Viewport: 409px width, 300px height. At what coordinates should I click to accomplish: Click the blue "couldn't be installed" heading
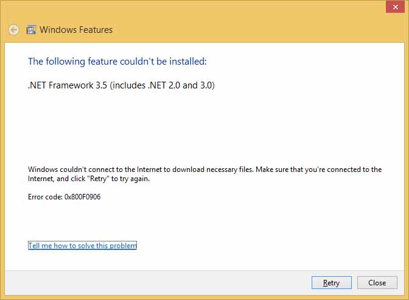click(117, 61)
